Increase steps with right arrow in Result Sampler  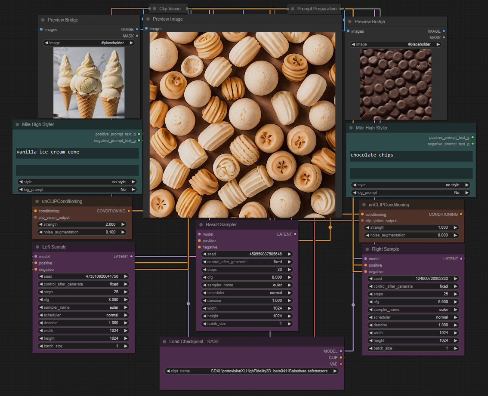pyautogui.click(x=290, y=270)
